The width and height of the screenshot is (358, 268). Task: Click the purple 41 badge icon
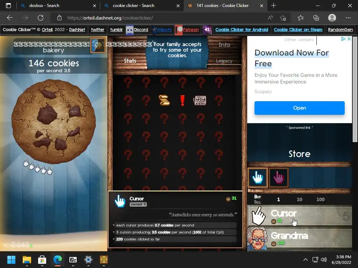207,30
